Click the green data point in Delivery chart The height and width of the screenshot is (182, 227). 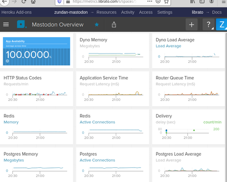point(194,130)
